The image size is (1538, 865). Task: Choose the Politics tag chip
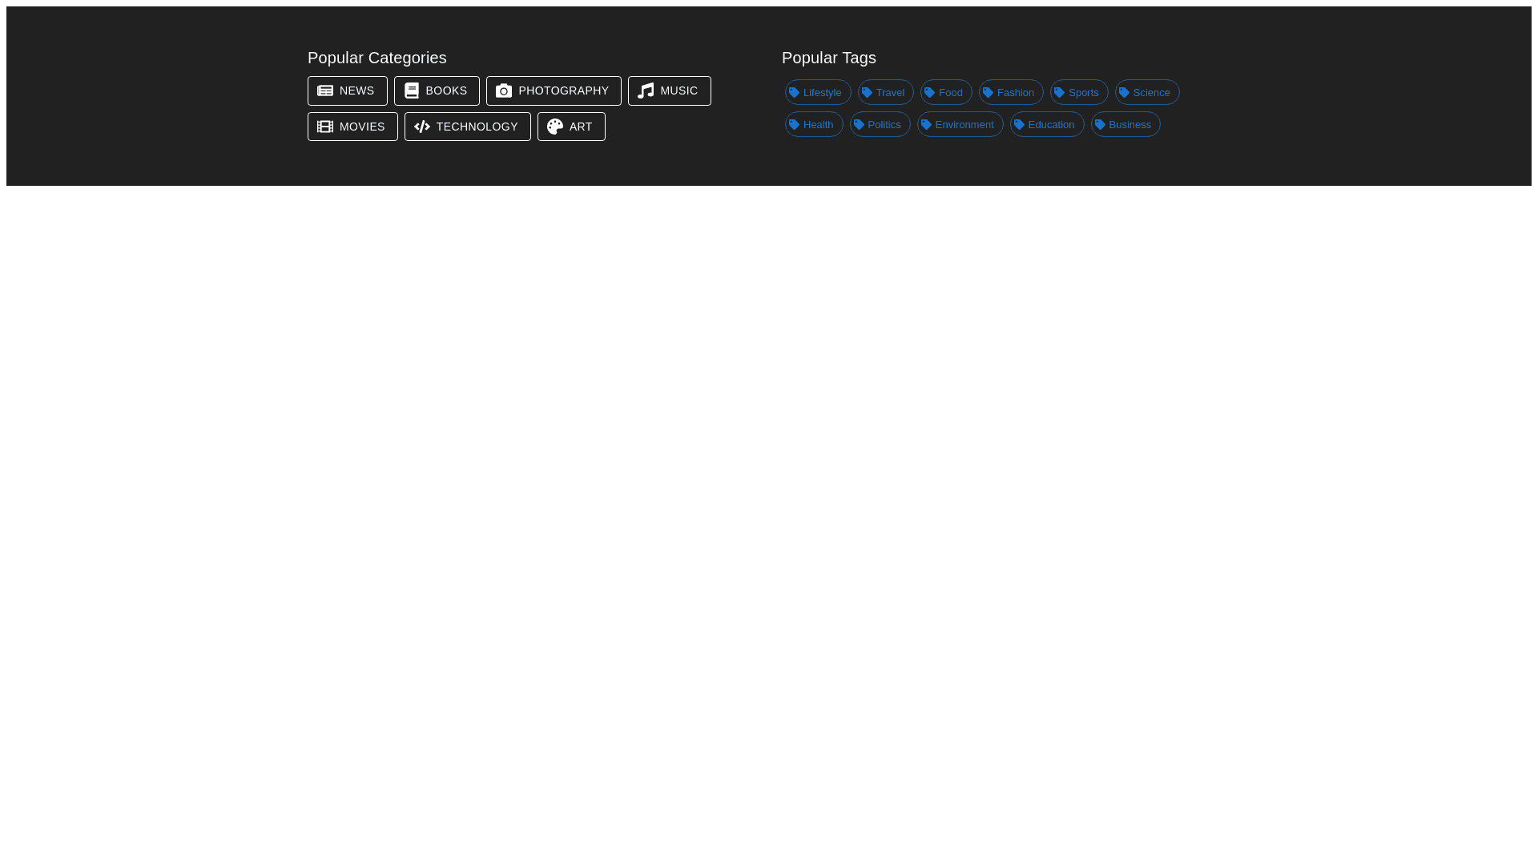click(x=880, y=125)
